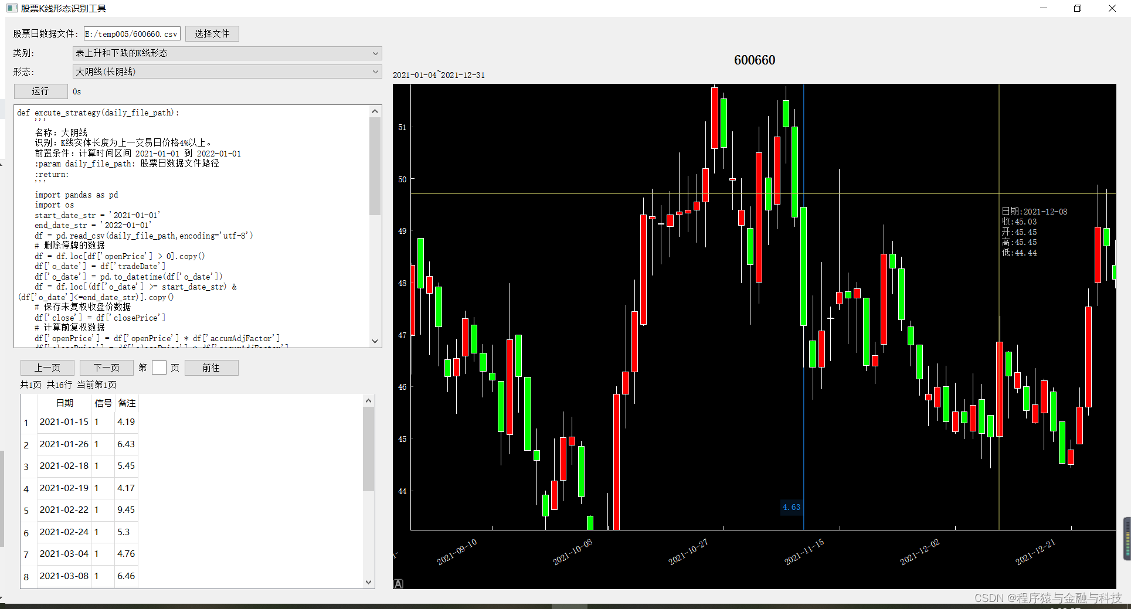Click the 日期 column header

pyautogui.click(x=64, y=403)
